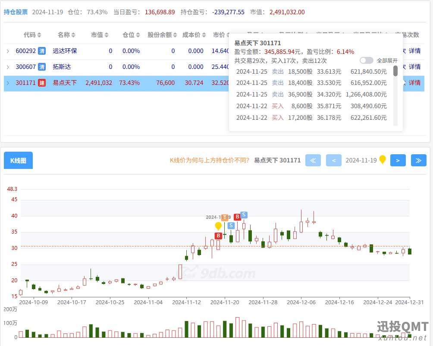Select the 远达环保 stock name
Viewport: 433px width, 346px height.
(65, 51)
